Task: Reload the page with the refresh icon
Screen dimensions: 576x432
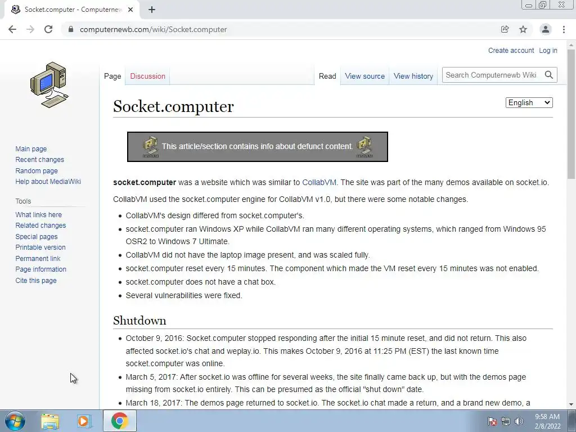Action: pos(48,29)
